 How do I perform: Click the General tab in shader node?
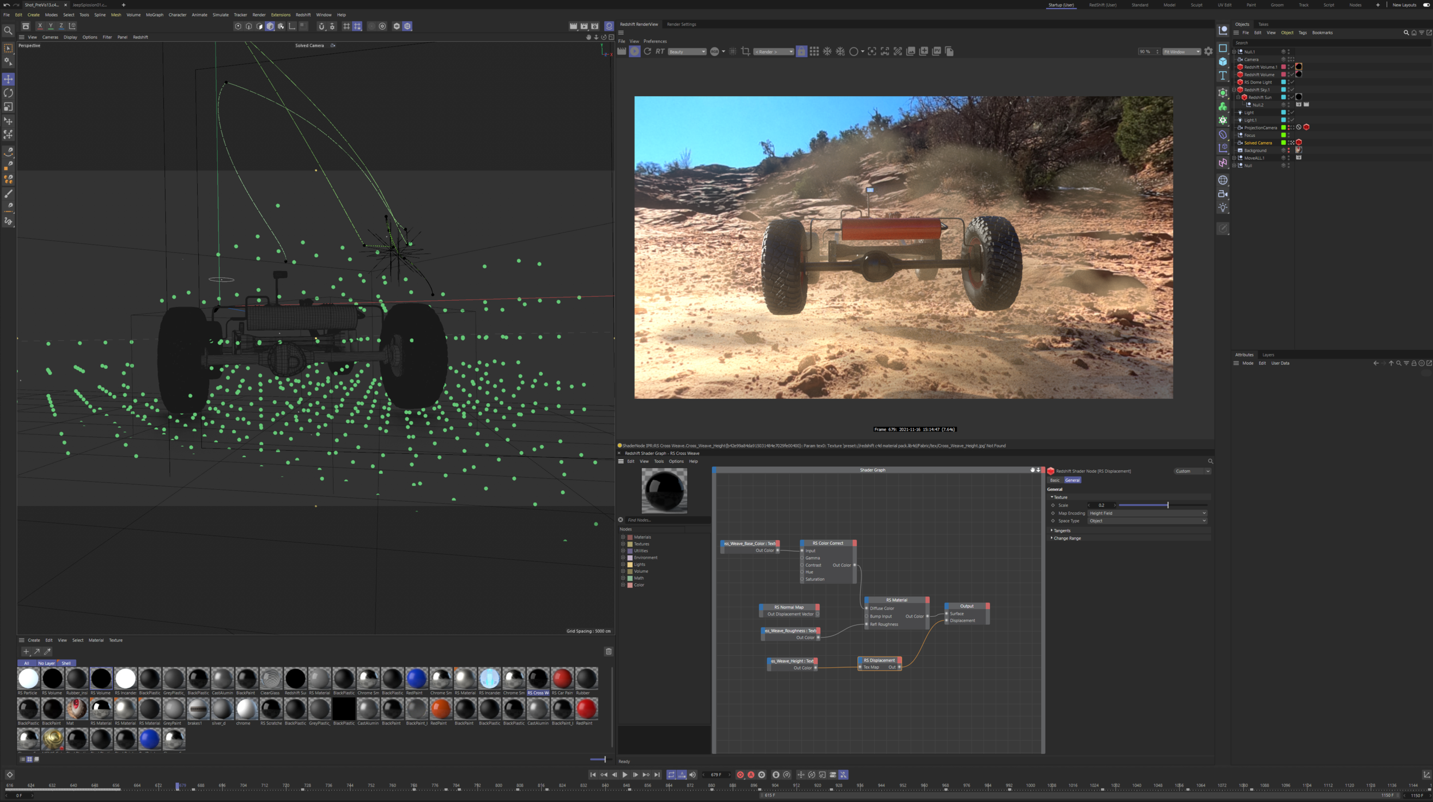(1072, 480)
